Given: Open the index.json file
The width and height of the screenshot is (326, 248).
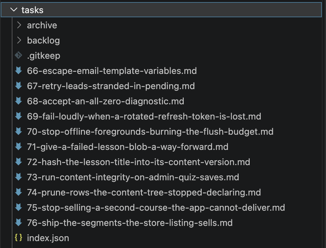Looking at the screenshot, I should 48,238.
